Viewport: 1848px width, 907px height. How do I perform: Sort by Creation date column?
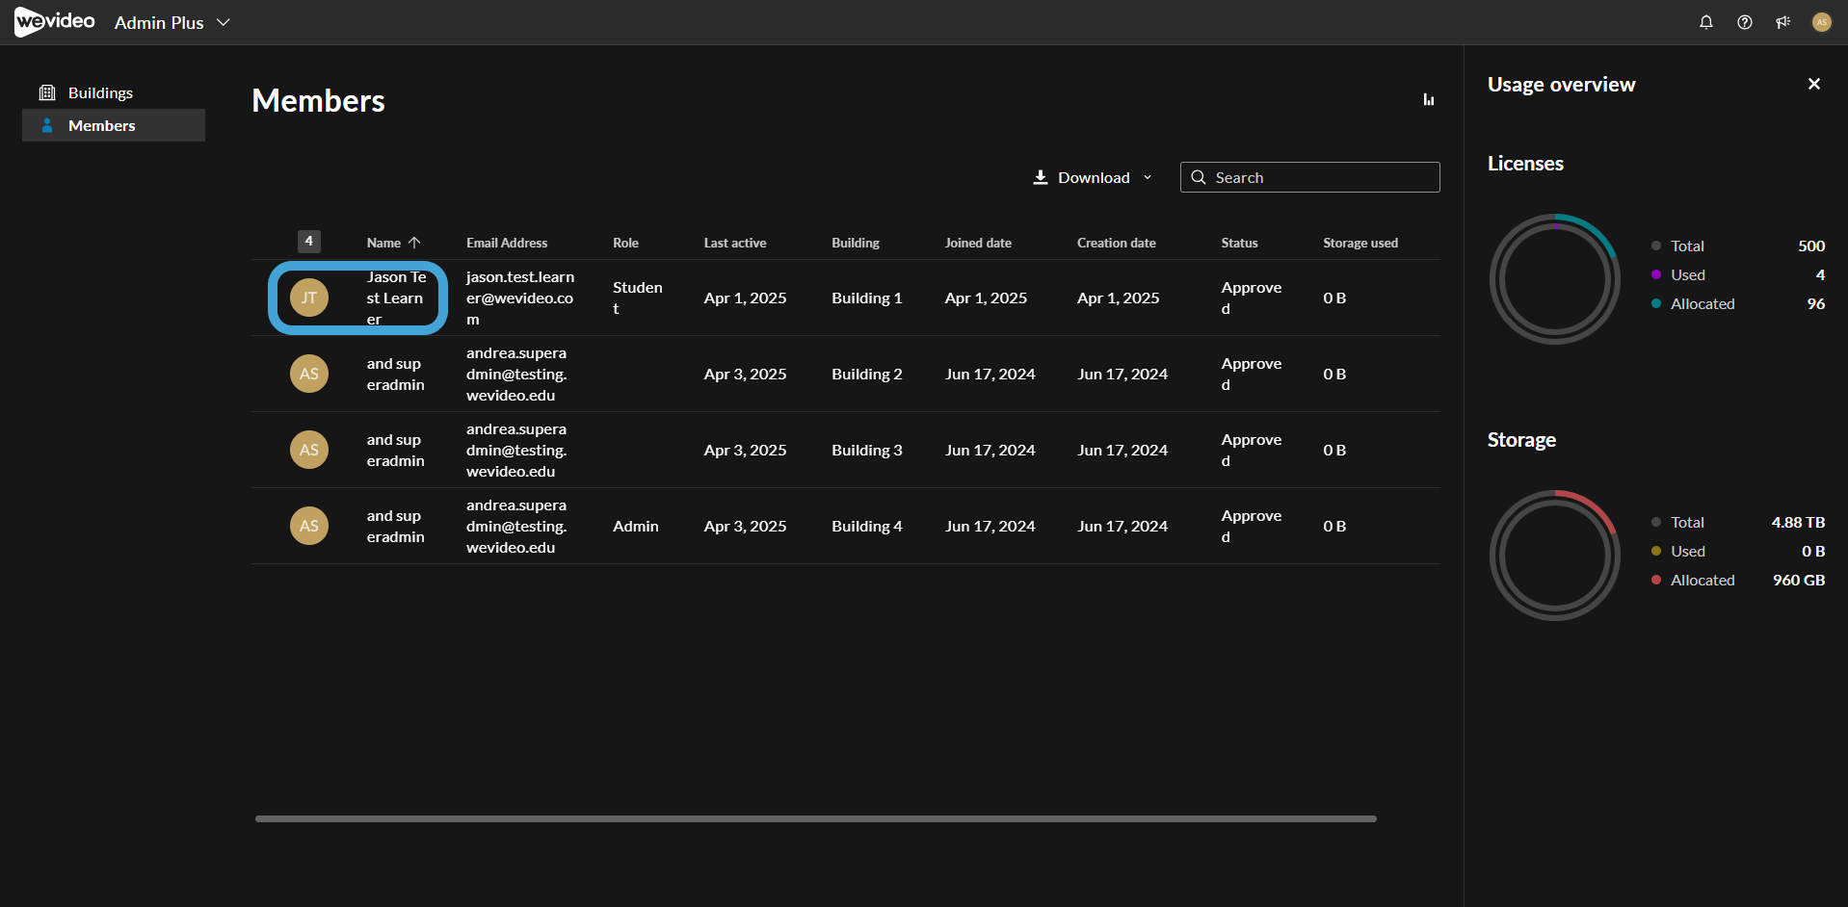coord(1117,243)
